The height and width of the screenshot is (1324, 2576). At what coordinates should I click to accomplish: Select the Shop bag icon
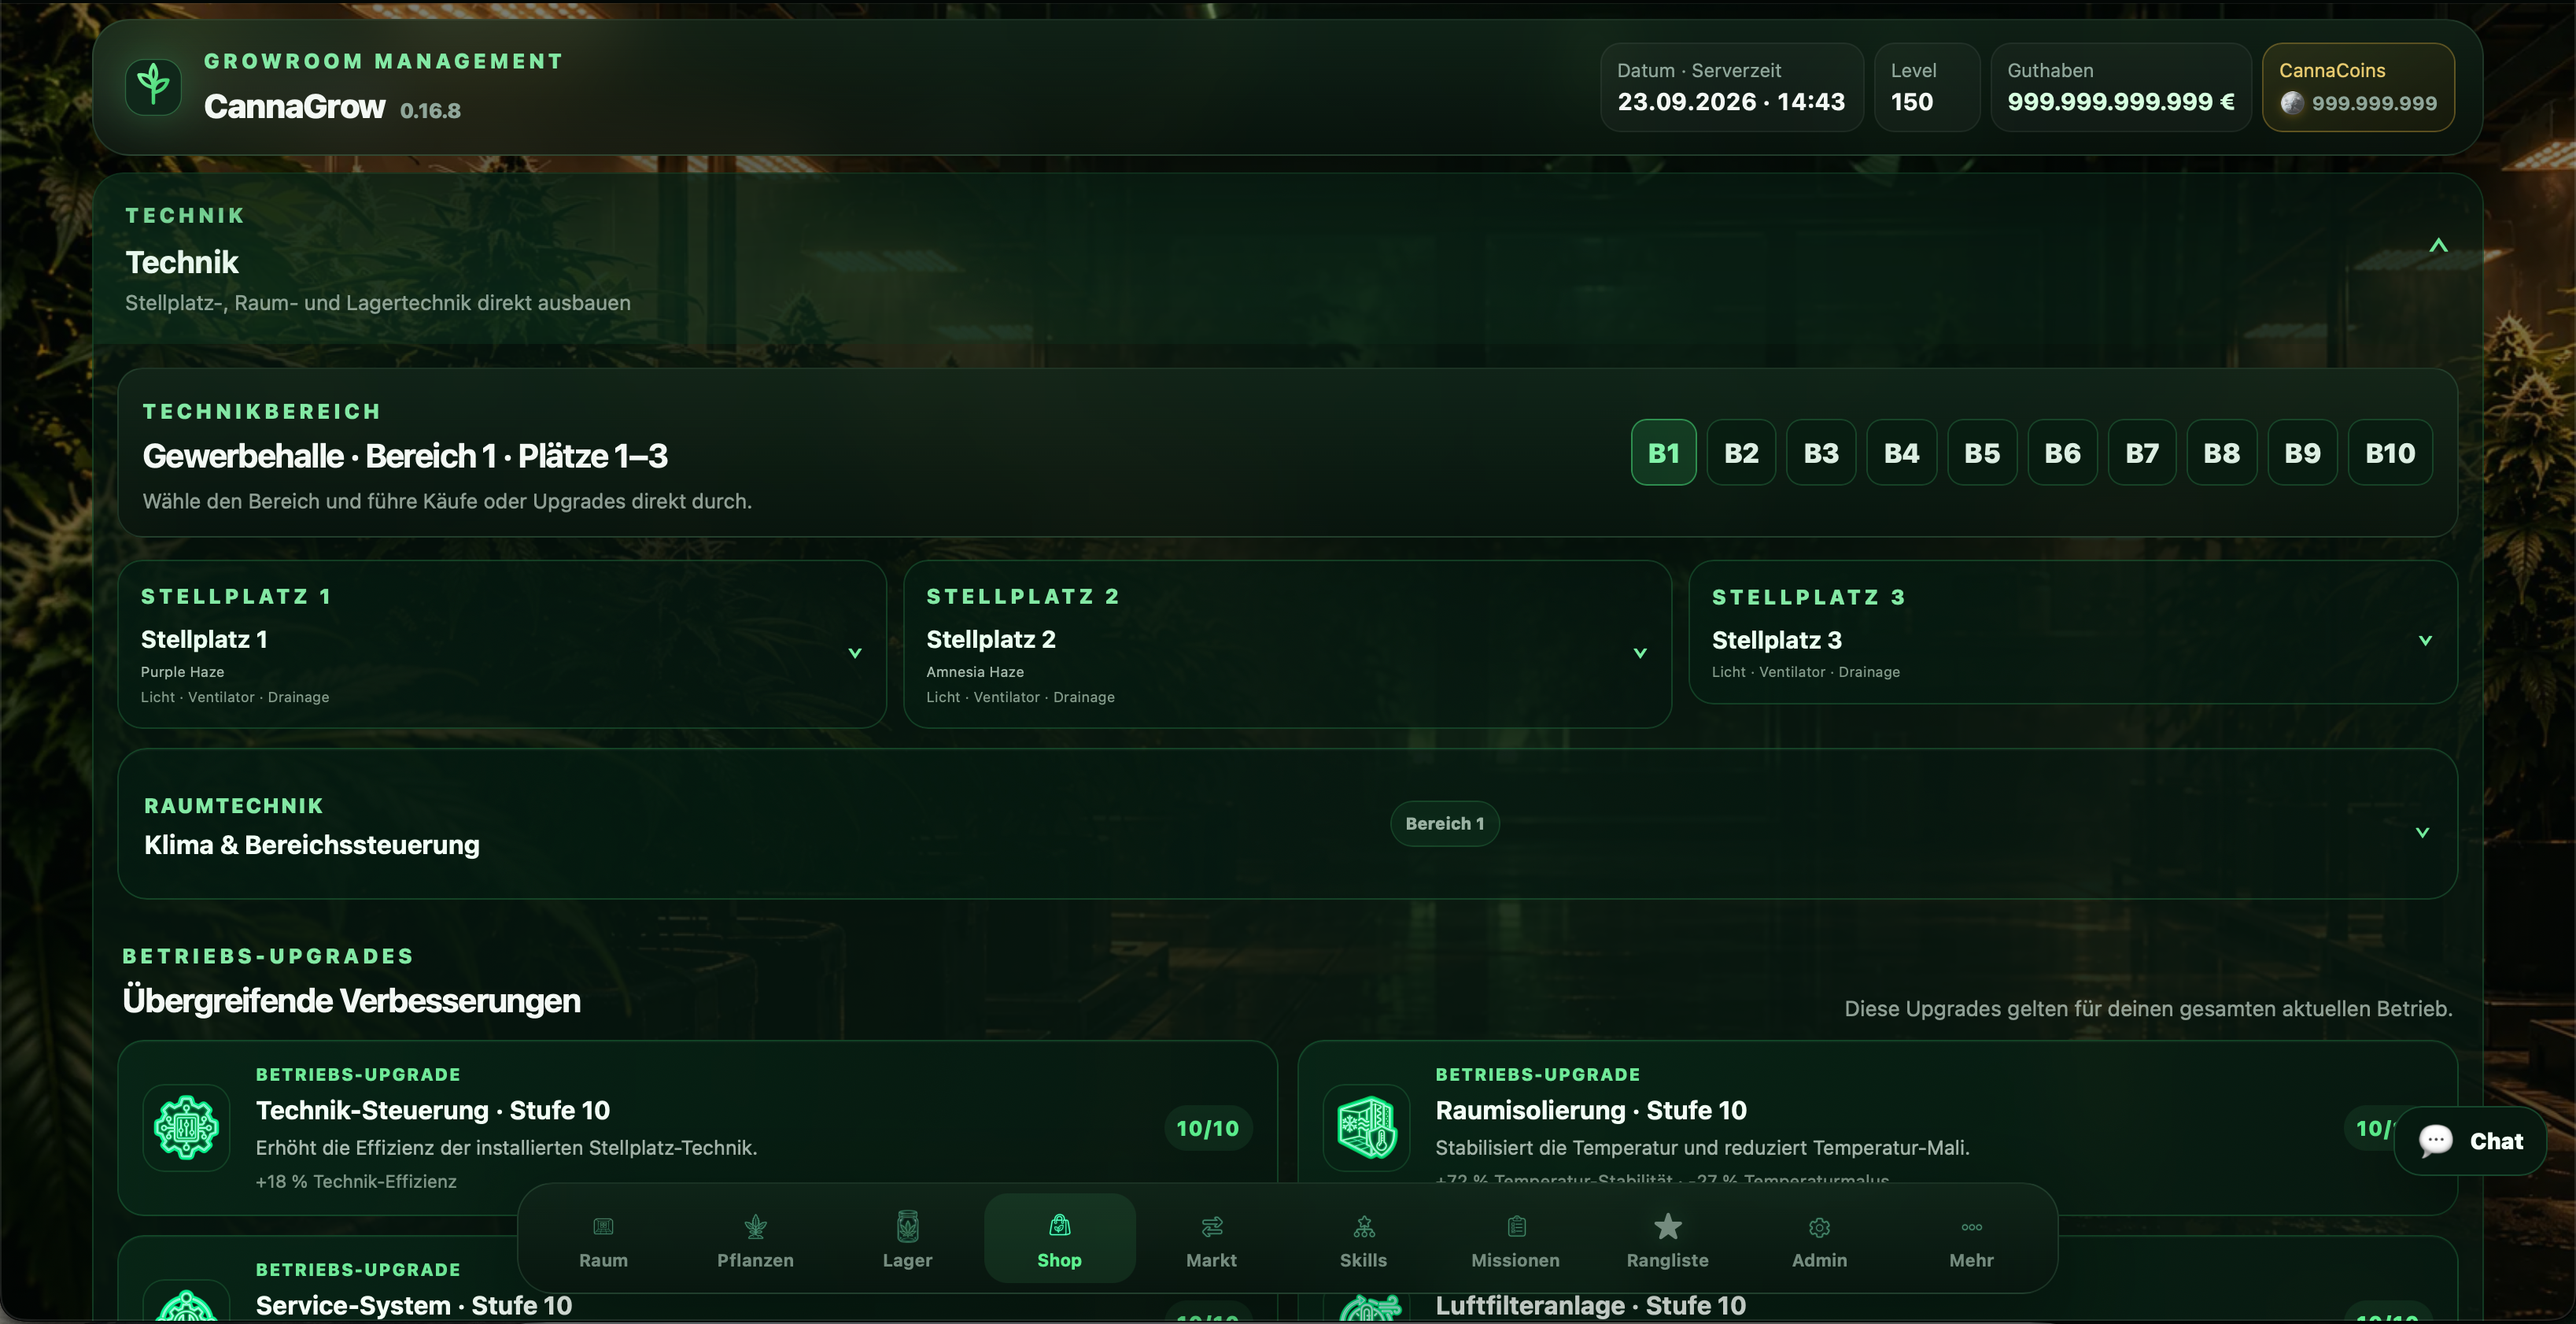point(1059,1225)
